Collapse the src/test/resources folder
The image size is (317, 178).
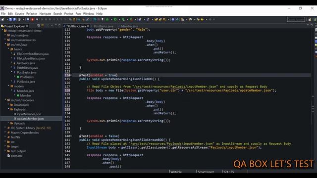(5, 100)
